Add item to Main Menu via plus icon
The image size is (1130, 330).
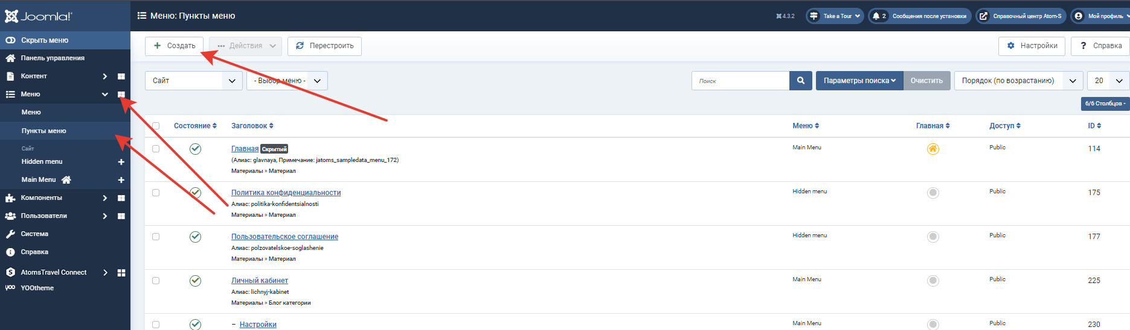coord(121,180)
